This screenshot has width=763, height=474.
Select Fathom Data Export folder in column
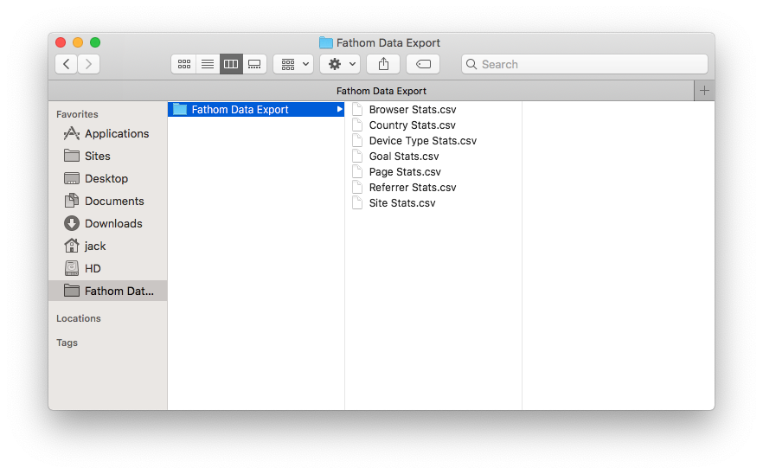256,110
